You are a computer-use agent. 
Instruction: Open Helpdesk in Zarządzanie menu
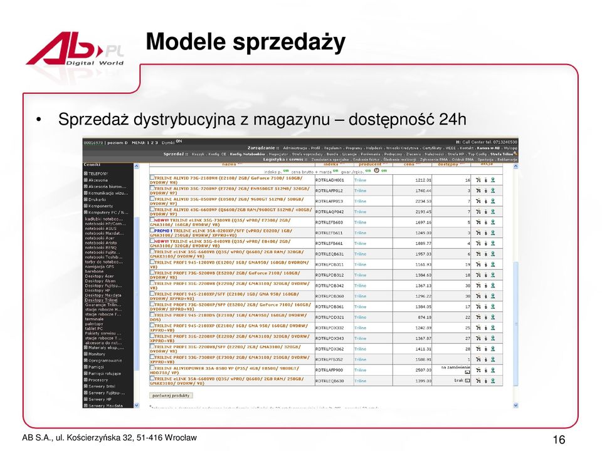click(x=374, y=148)
